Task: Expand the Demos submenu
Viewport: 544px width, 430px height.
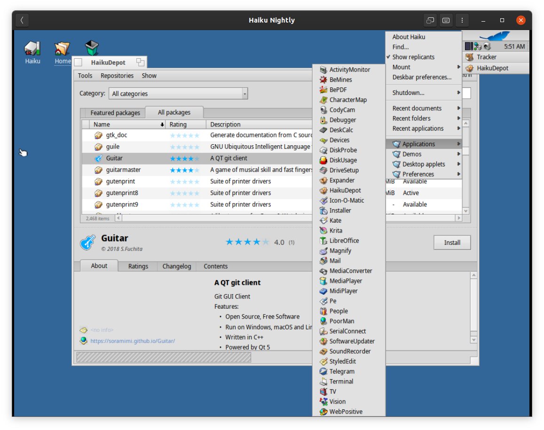Action: [423, 154]
